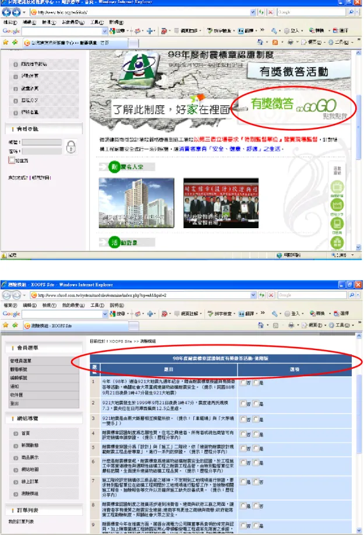Image resolution: width=364 pixels, height=535 pixels.
Task: Click RSS feed icon in the top window command bar
Action: (275, 43)
